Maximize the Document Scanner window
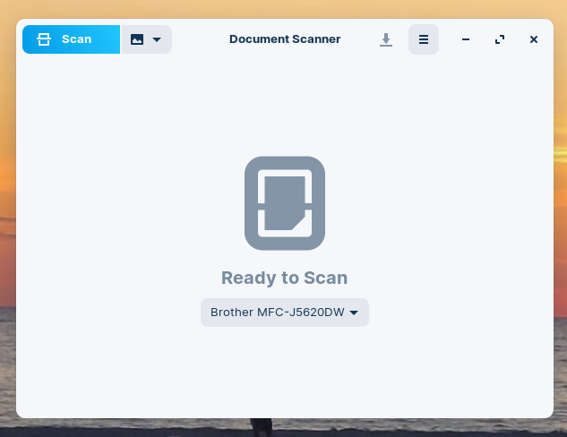This screenshot has width=567, height=437. point(500,39)
